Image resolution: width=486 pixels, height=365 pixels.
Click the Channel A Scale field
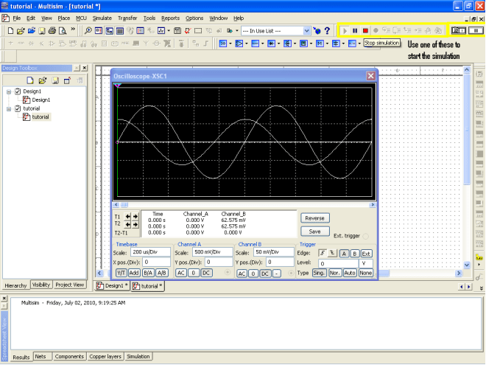tap(212, 252)
